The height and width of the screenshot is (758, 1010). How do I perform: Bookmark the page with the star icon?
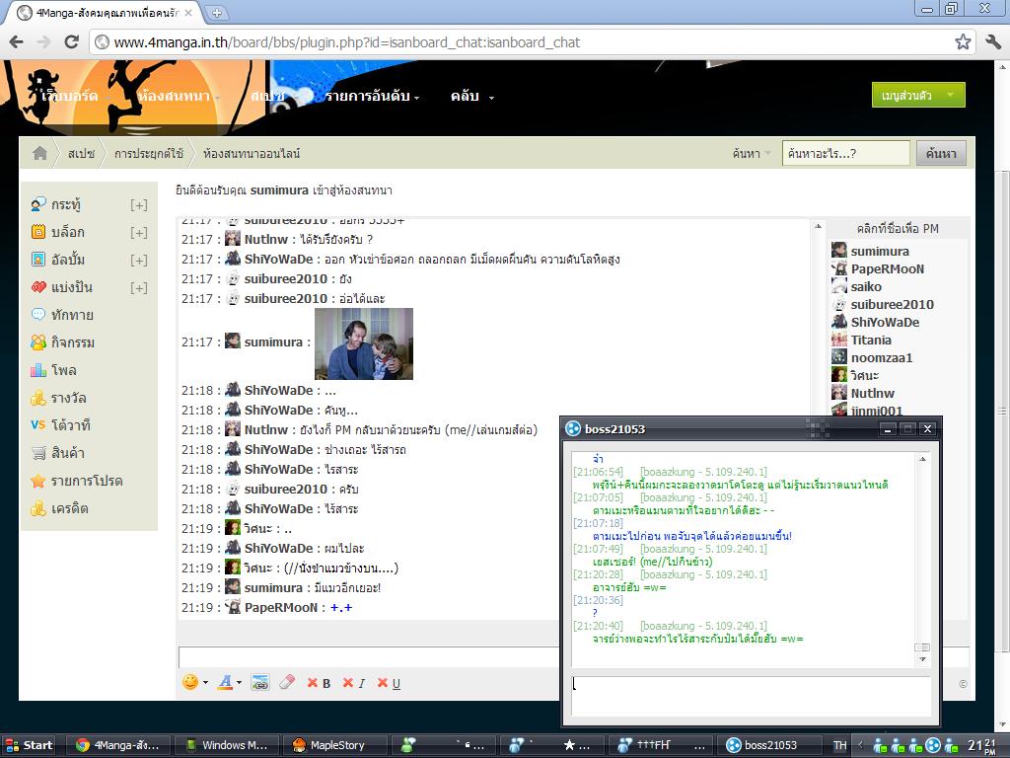point(963,41)
